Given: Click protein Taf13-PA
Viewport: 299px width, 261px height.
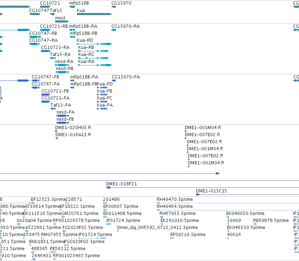Looking at the screenshot, I should [53, 109].
